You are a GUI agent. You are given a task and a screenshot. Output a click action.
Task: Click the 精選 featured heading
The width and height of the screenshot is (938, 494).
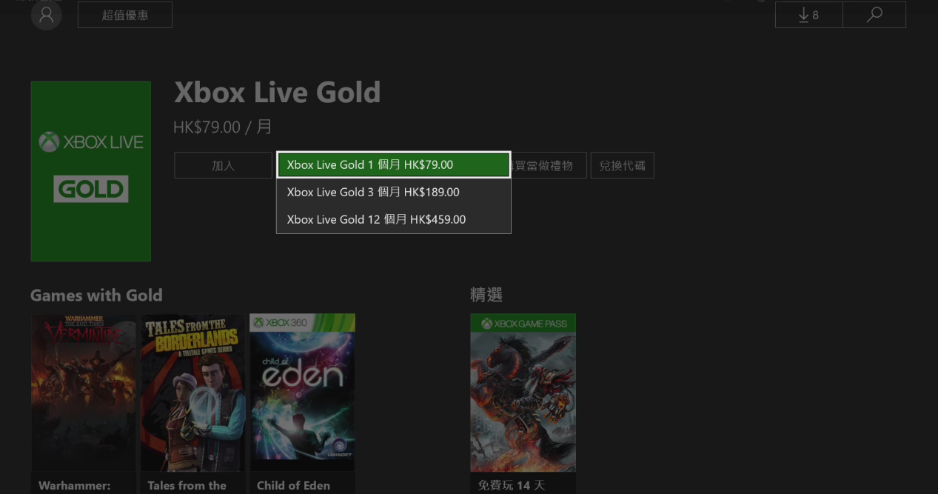[486, 295]
